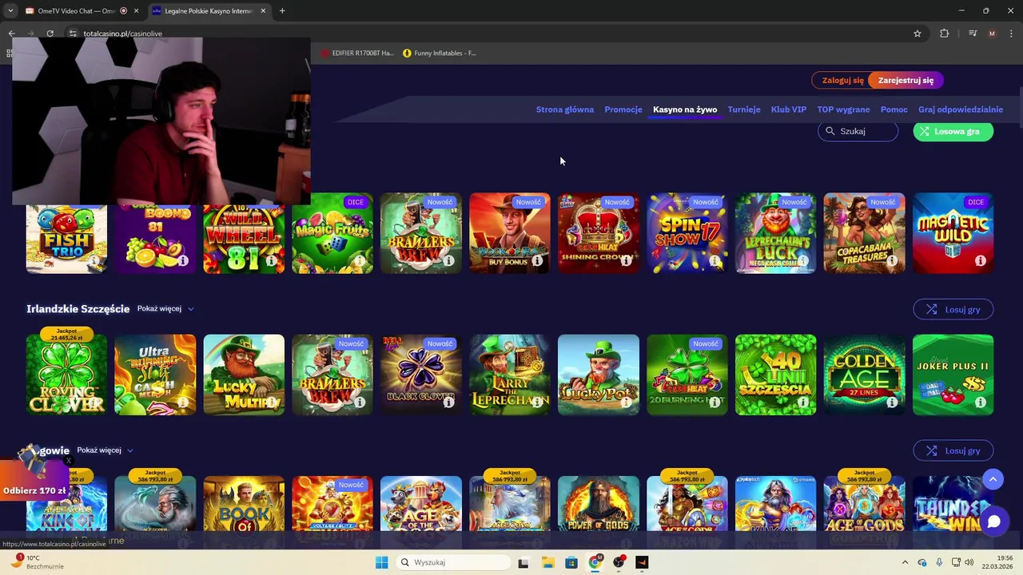Click the browser address bar URL
This screenshot has height=575, width=1023.
point(123,34)
